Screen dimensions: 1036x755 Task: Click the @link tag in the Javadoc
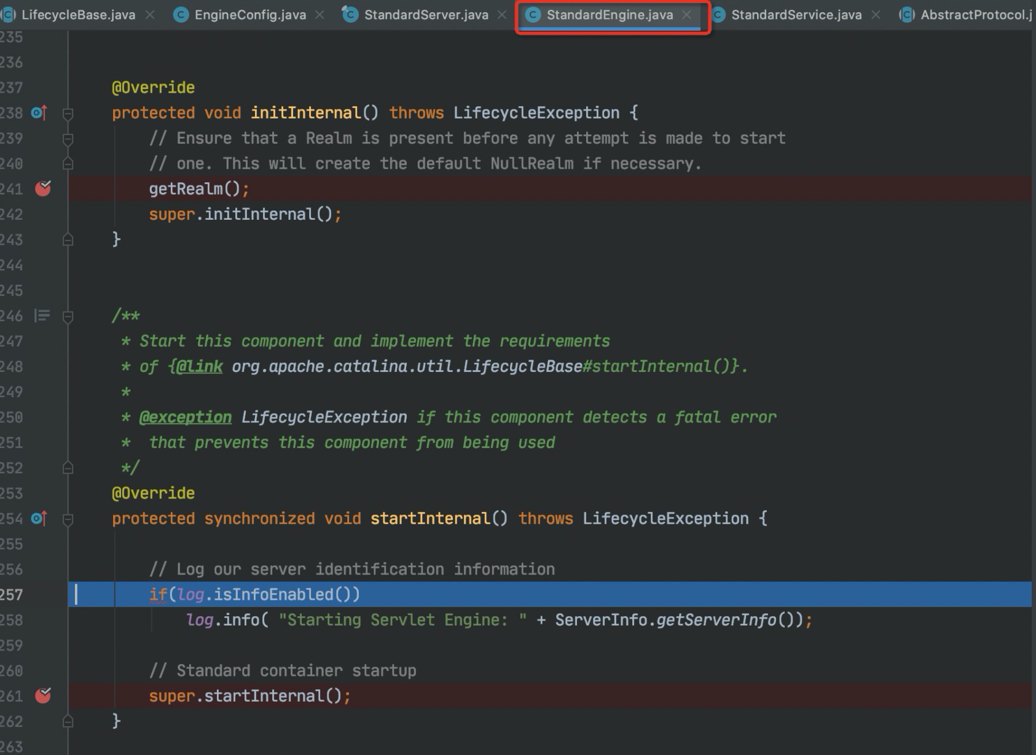pos(199,366)
